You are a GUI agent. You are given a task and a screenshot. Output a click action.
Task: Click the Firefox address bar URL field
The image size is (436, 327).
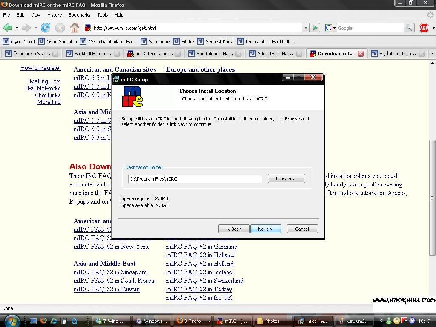[192, 28]
